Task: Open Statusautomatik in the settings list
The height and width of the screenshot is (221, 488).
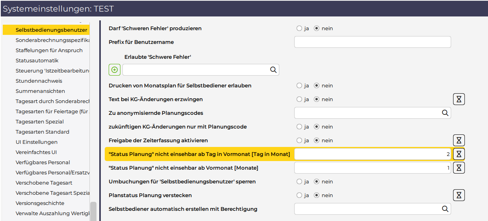Action: coord(37,60)
